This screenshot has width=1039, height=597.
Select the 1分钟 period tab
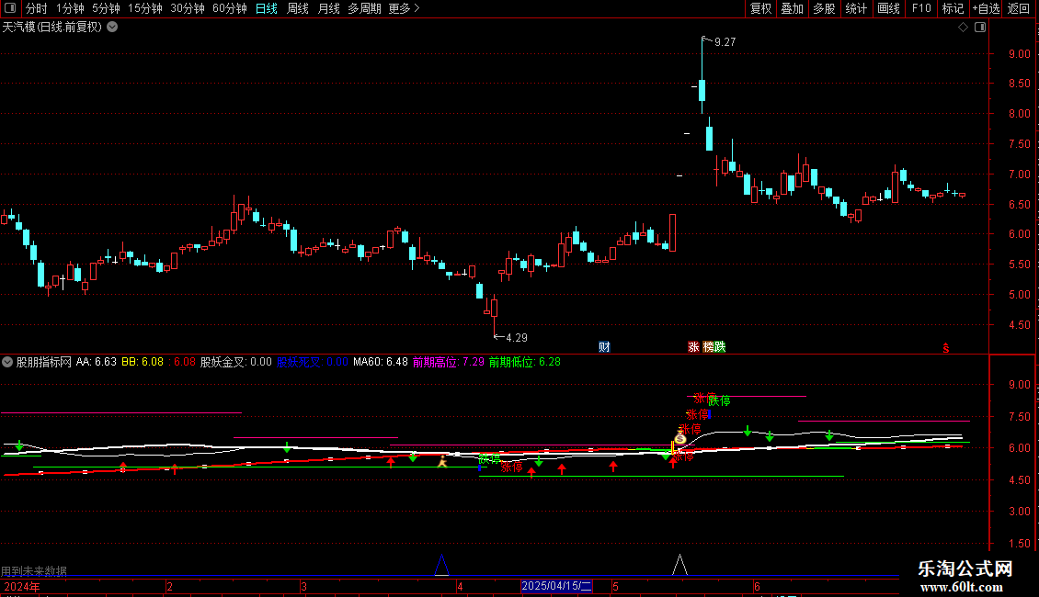[70, 8]
